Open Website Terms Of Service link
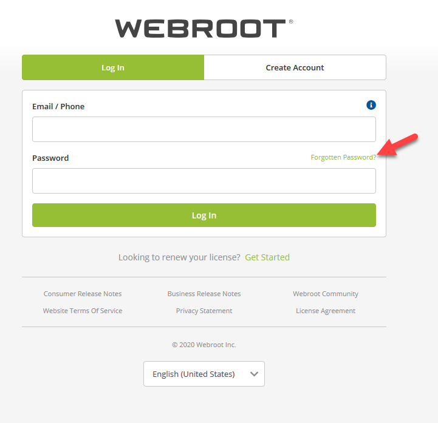438x423 pixels. 83,311
